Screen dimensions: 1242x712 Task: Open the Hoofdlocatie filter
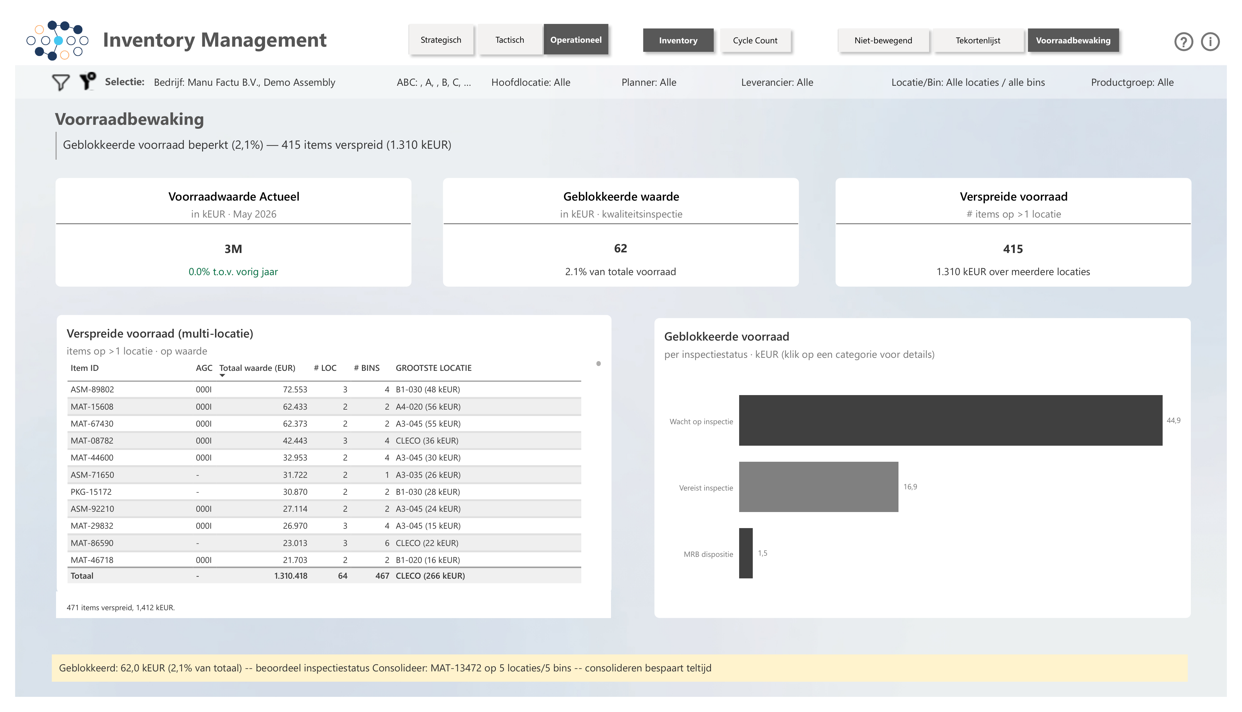[x=531, y=82]
